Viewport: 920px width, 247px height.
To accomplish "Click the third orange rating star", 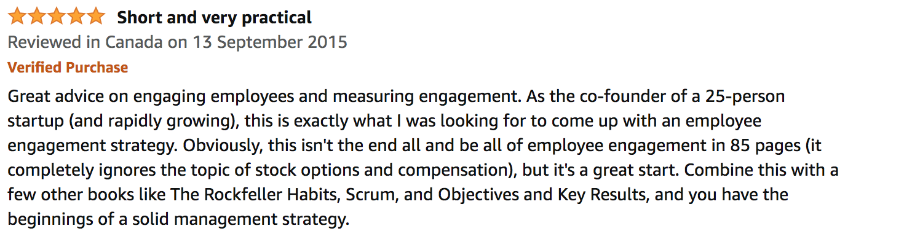I will click(57, 17).
